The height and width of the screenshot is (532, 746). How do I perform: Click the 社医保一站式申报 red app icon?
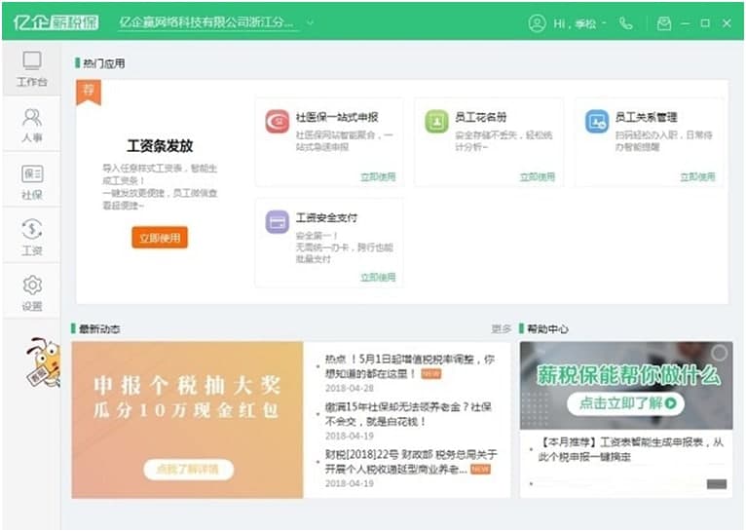[x=278, y=122]
